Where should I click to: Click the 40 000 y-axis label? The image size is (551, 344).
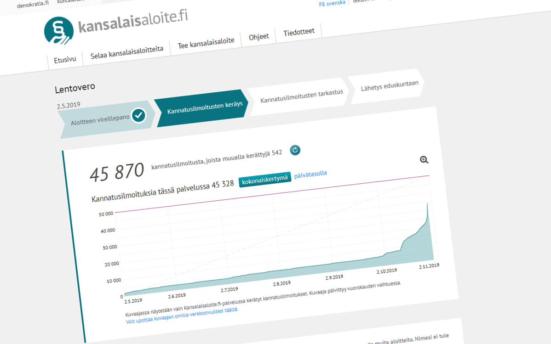point(108,231)
